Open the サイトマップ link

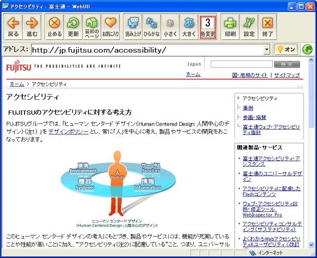287,75
